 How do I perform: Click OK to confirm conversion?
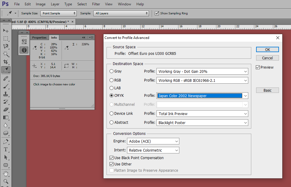pyautogui.click(x=267, y=49)
